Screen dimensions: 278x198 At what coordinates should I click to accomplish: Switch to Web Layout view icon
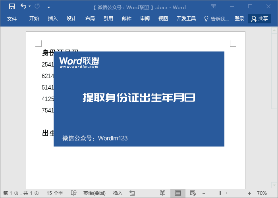click(x=193, y=193)
